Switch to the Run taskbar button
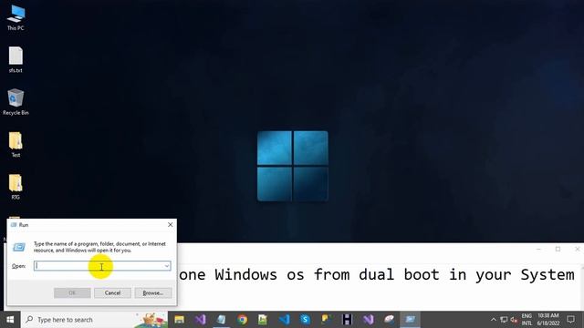 pyautogui.click(x=410, y=320)
